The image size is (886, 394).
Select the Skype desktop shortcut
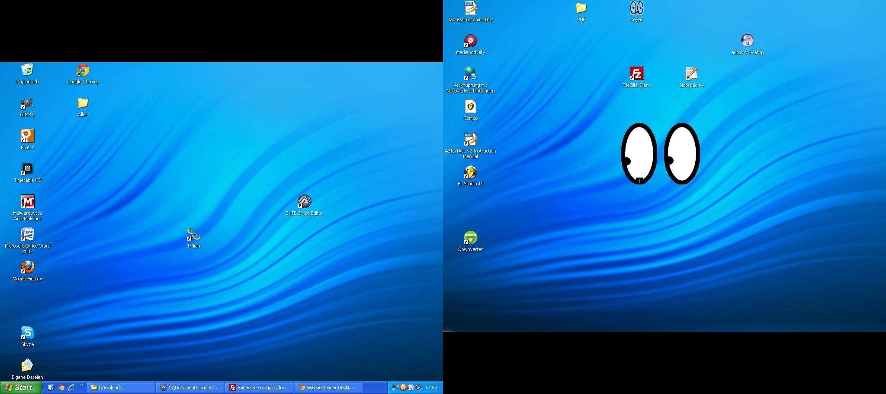[x=27, y=333]
